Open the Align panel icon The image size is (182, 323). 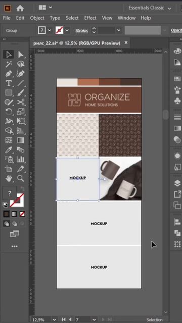coord(177,222)
